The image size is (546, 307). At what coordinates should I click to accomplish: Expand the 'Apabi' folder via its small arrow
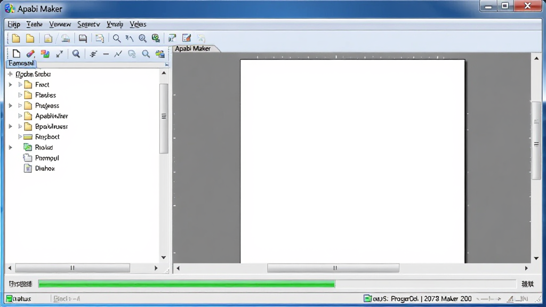(20, 116)
